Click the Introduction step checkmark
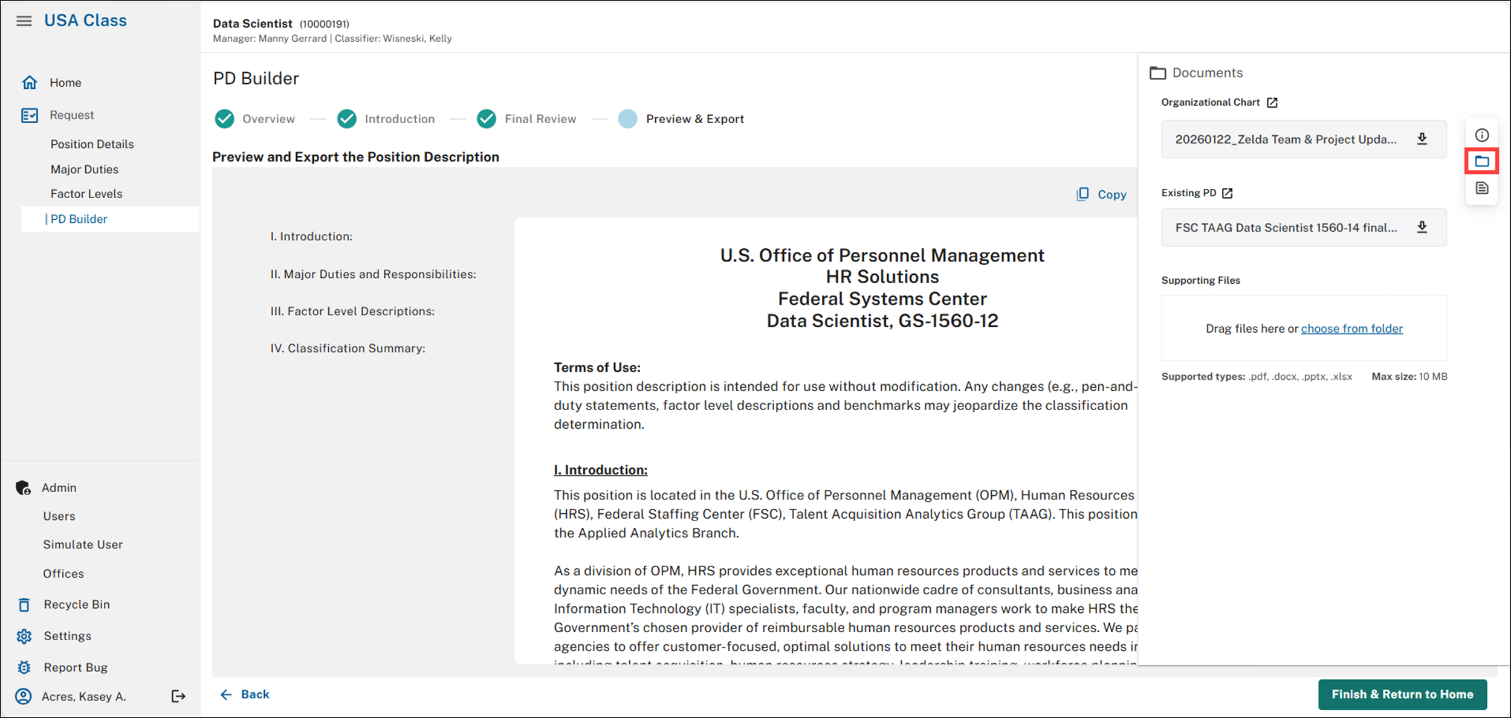The image size is (1511, 718). 347,119
